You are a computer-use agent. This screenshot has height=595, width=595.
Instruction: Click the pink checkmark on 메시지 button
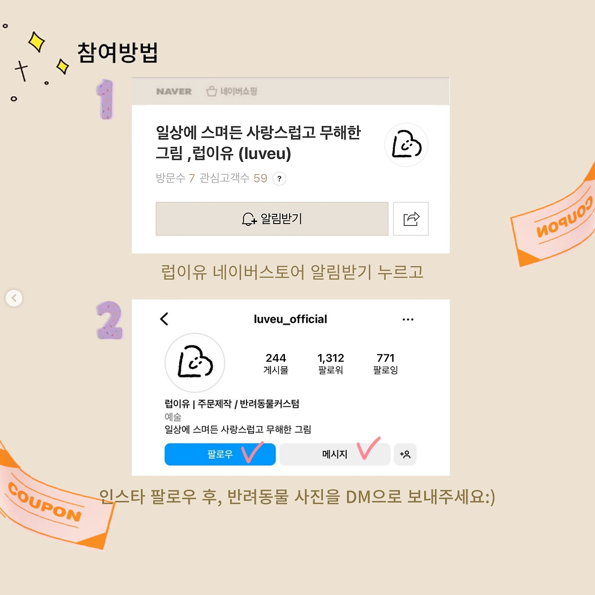tap(369, 448)
